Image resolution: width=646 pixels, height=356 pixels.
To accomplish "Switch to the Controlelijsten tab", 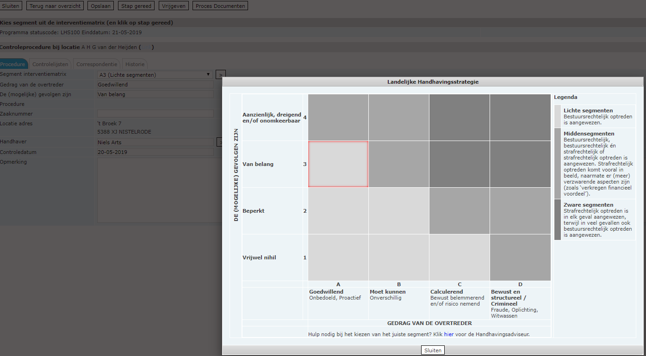I will tap(50, 64).
